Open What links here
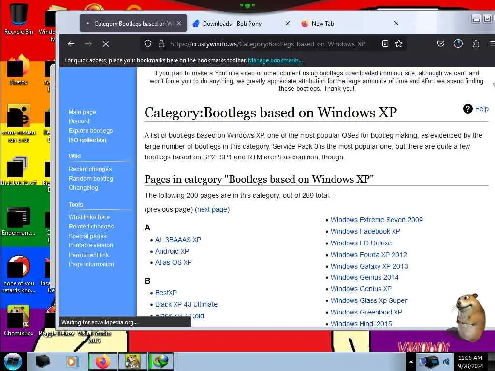This screenshot has height=371, width=495. coord(89,217)
